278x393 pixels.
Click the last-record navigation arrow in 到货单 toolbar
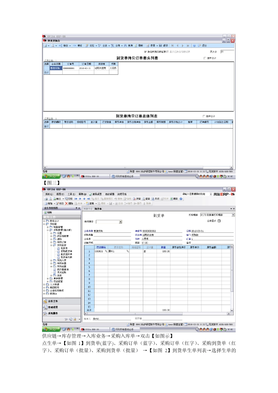88,199
